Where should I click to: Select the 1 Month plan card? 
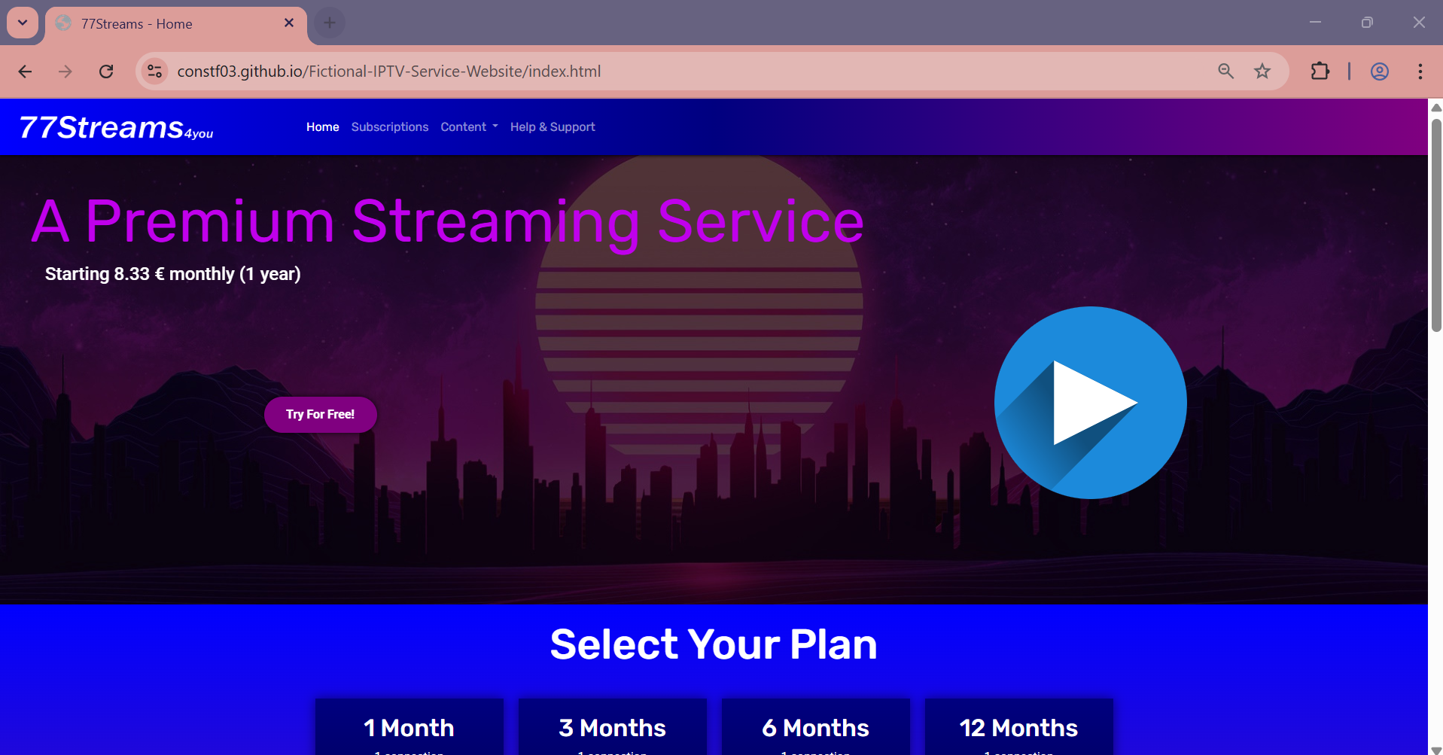point(409,726)
